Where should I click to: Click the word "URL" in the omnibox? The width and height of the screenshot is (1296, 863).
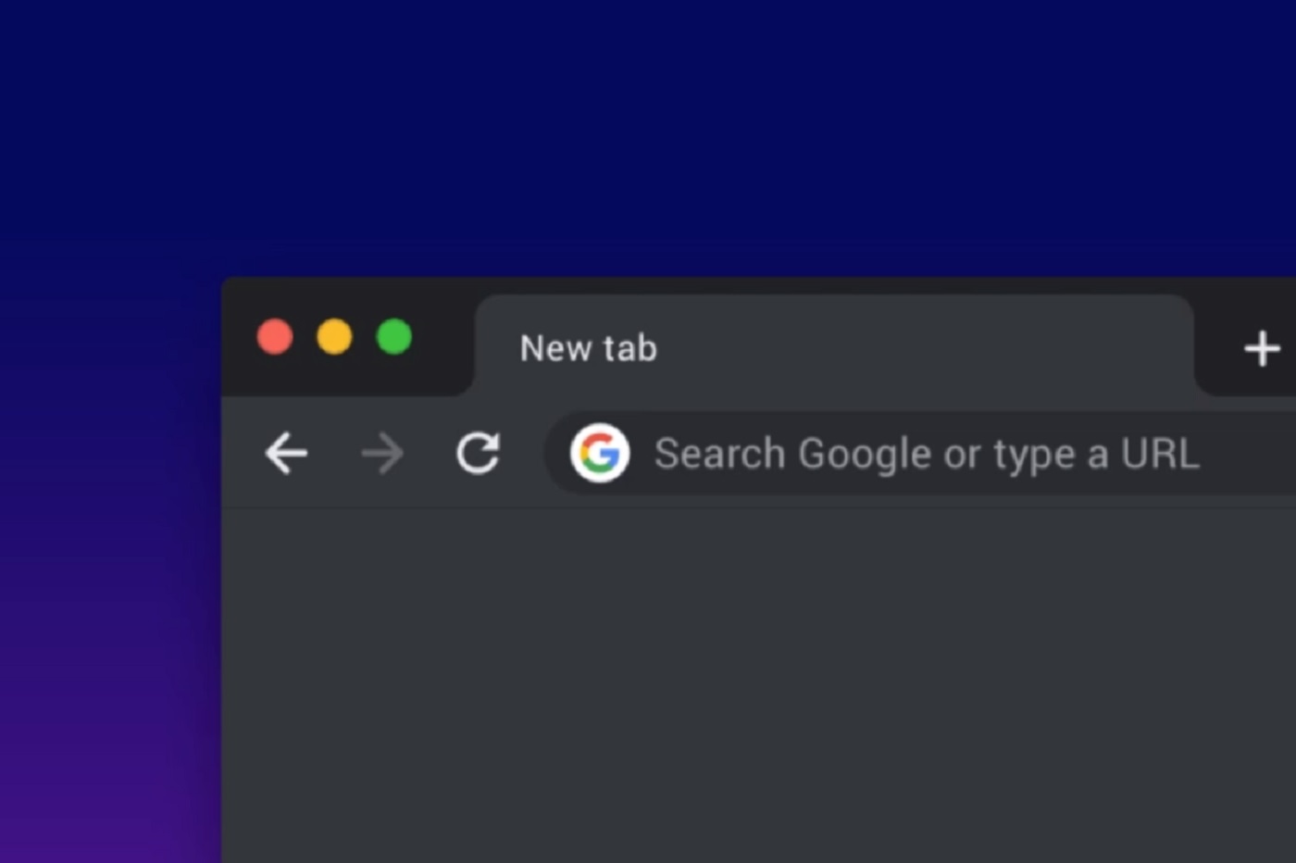(x=1160, y=454)
